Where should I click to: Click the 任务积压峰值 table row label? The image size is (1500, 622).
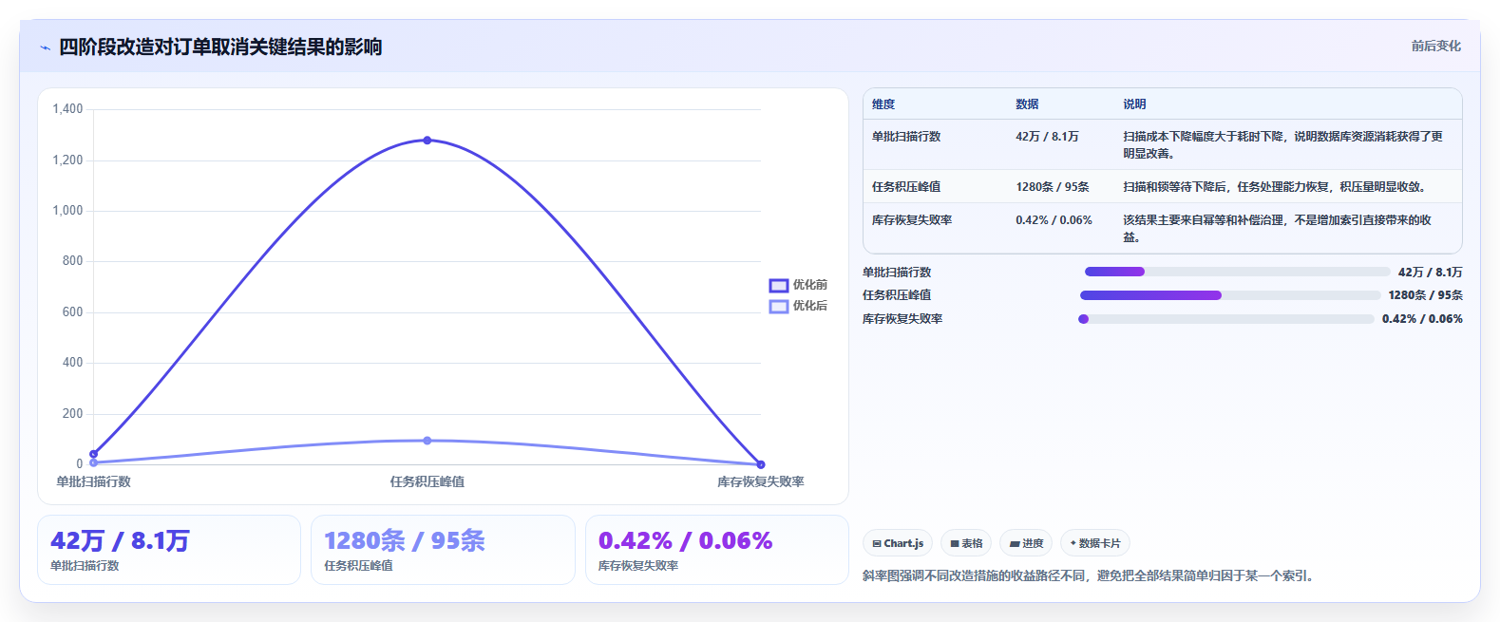coord(906,187)
